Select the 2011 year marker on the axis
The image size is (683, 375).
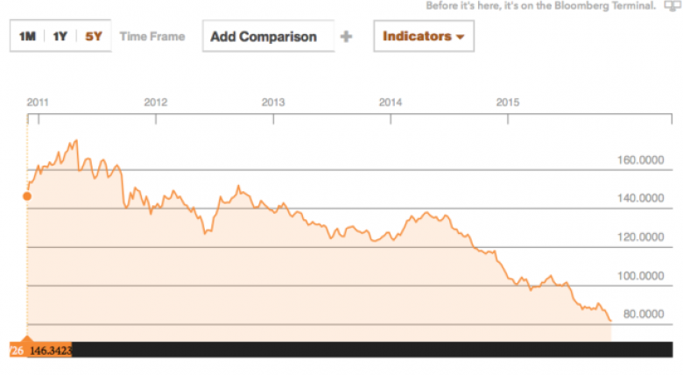(x=37, y=103)
